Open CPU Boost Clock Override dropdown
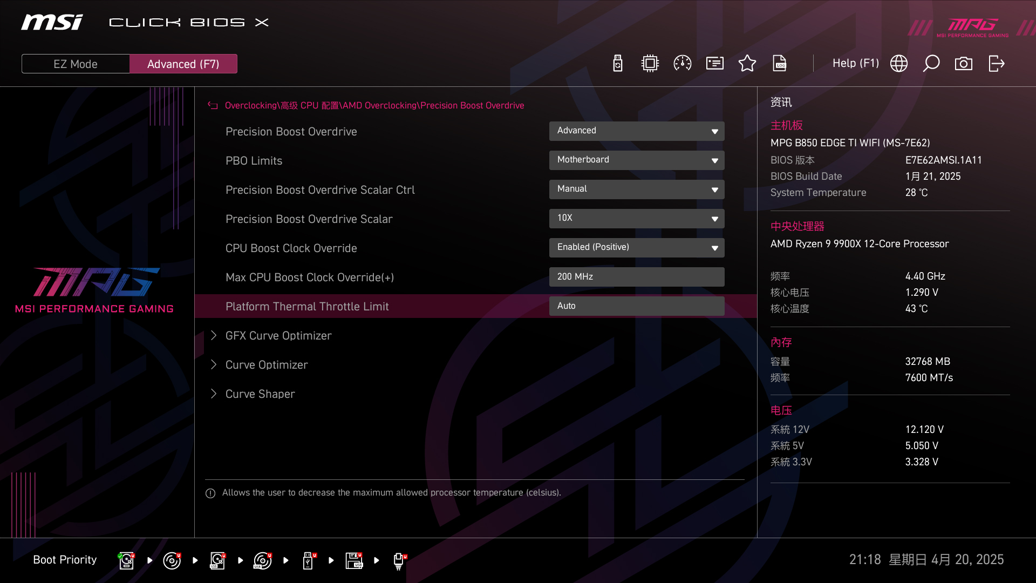1036x583 pixels. pyautogui.click(x=637, y=247)
